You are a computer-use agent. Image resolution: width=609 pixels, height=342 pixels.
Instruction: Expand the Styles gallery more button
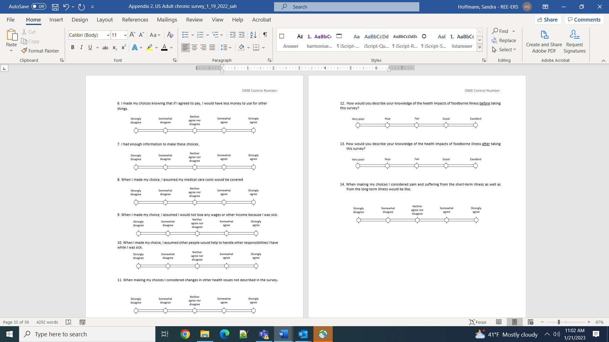click(x=480, y=48)
